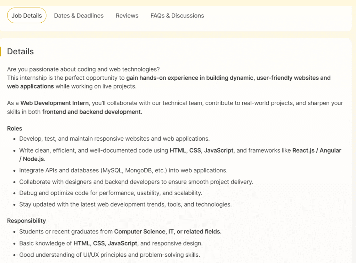Click the page scrollbar on the right

(x=354, y=131)
